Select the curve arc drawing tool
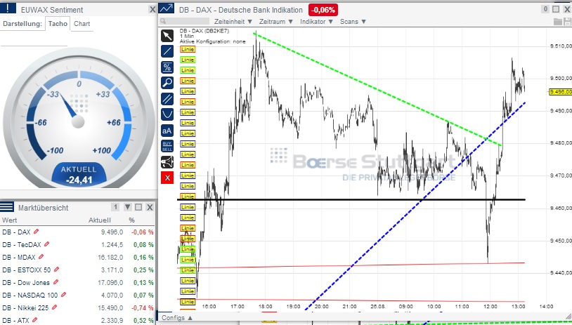The height and width of the screenshot is (325, 572). [x=167, y=115]
